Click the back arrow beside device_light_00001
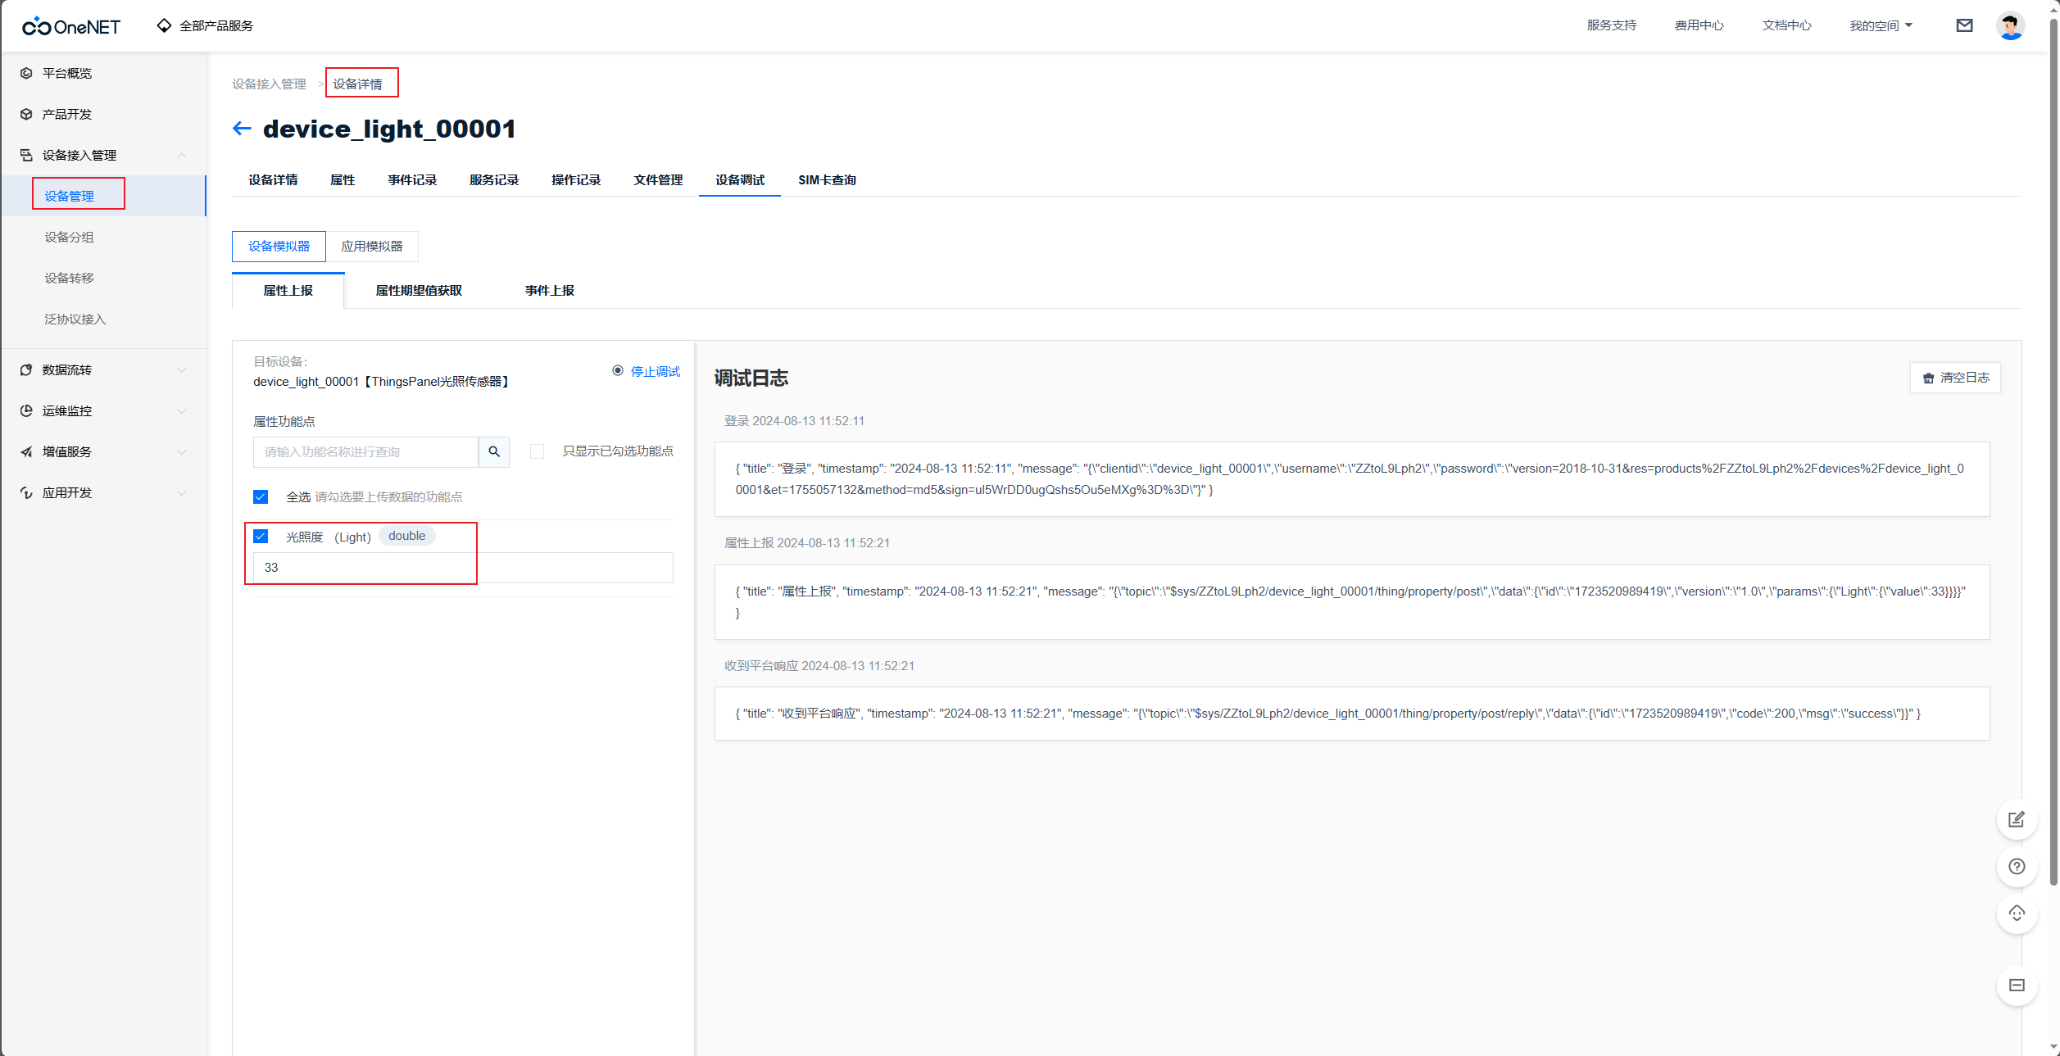This screenshot has height=1056, width=2060. 242,129
